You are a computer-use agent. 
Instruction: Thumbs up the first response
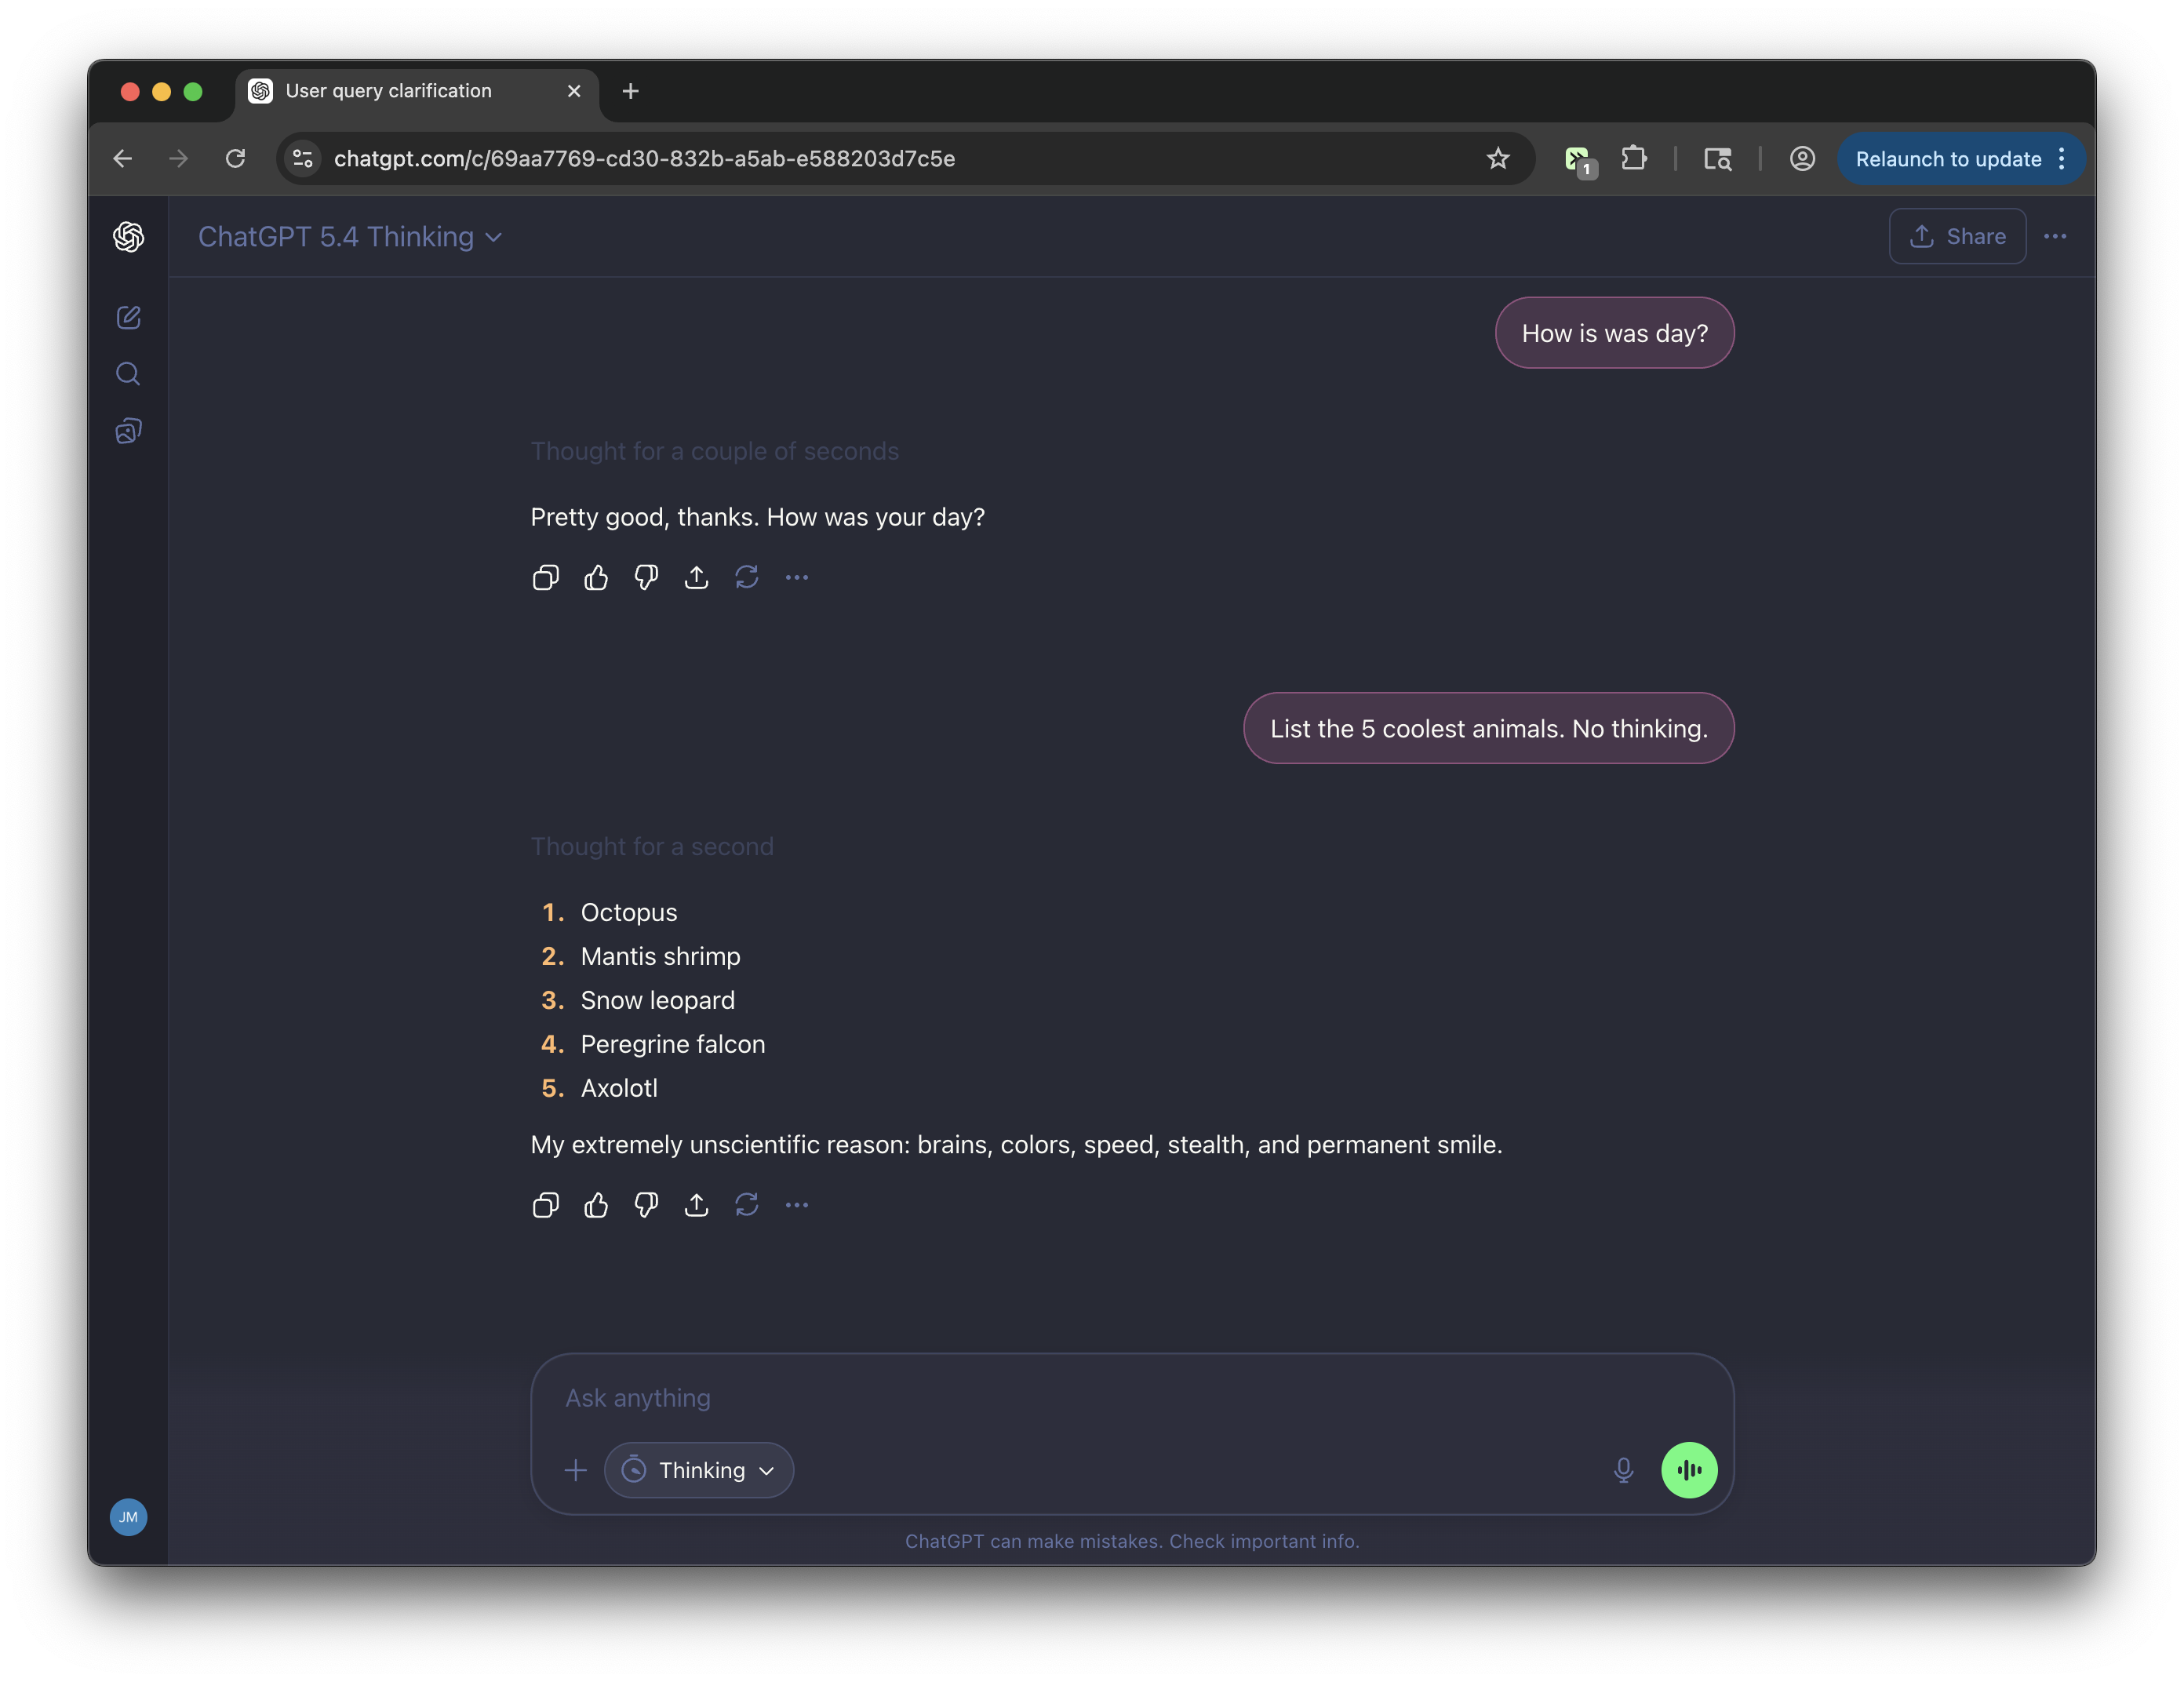click(x=596, y=577)
